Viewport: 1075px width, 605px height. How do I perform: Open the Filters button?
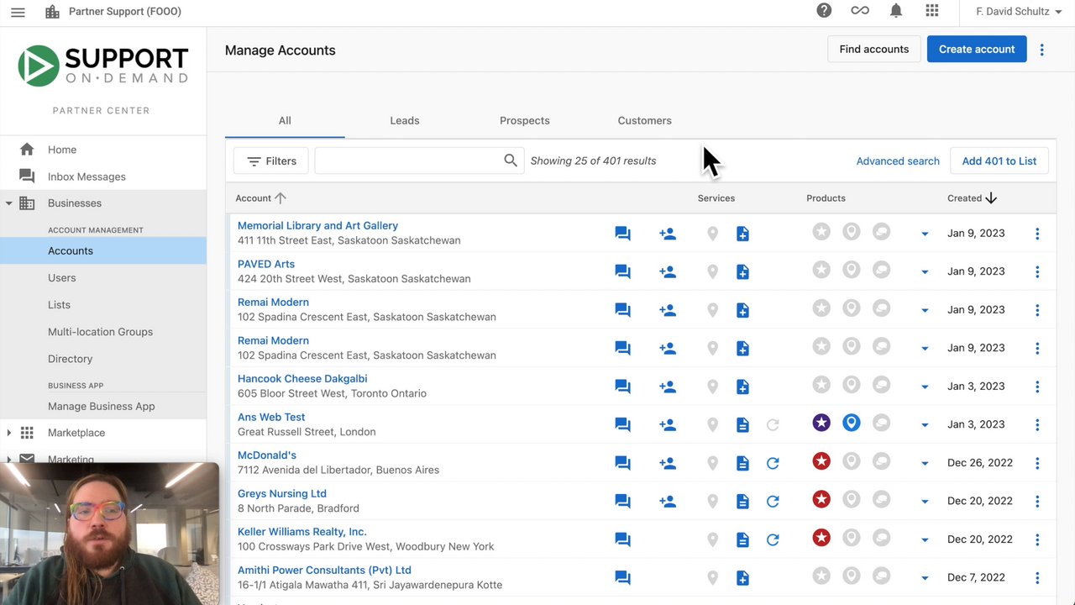pos(271,160)
